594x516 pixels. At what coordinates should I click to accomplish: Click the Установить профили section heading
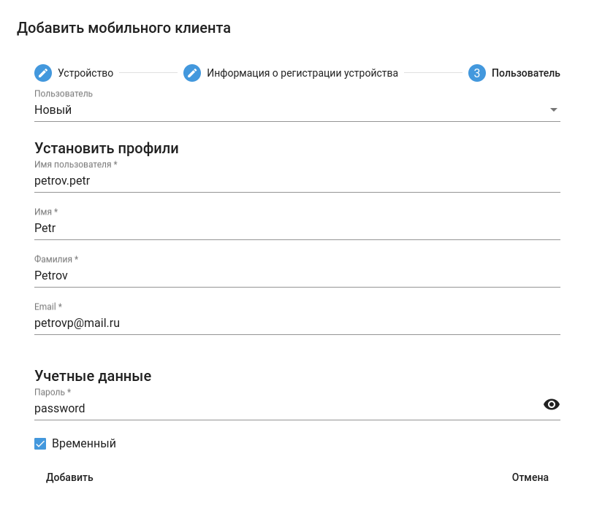(x=107, y=149)
